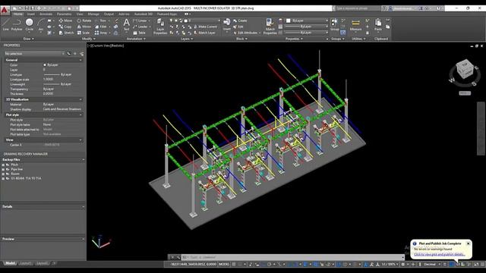Switch to the Output ribbon tab

pos(109,14)
